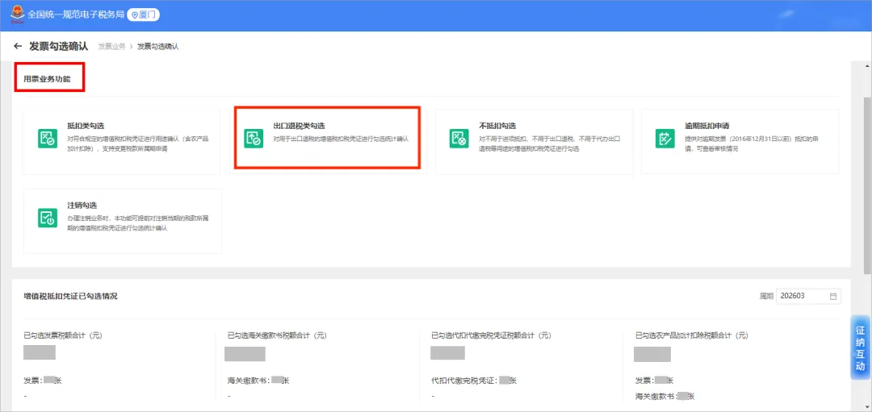
Task: Open the 注销勾选 card title
Action: click(82, 205)
